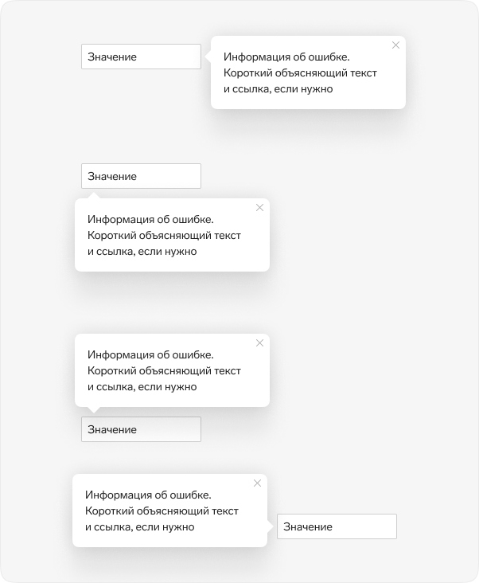The width and height of the screenshot is (479, 583).
Task: Click 'и ссылка, если нужно' in left-side tooltip
Action: click(139, 527)
